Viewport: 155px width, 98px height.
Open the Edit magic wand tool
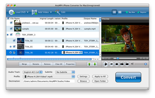click(58, 12)
